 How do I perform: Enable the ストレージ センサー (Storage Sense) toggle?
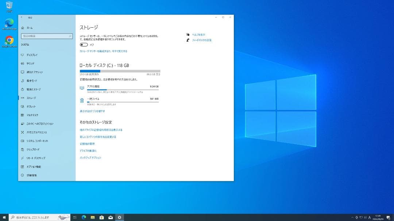(84, 44)
